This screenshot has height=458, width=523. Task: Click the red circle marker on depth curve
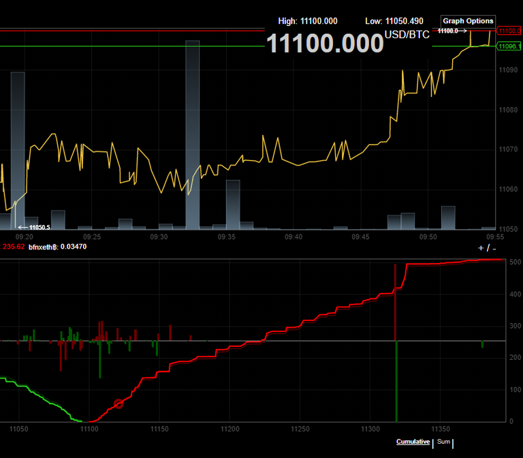118,404
